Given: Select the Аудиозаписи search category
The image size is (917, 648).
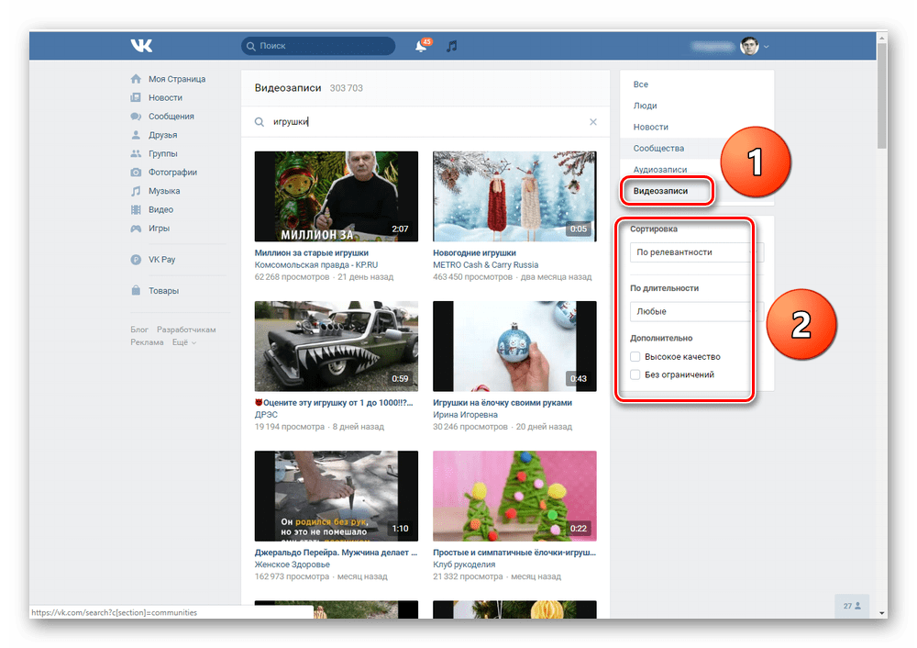Looking at the screenshot, I should coord(660,170).
